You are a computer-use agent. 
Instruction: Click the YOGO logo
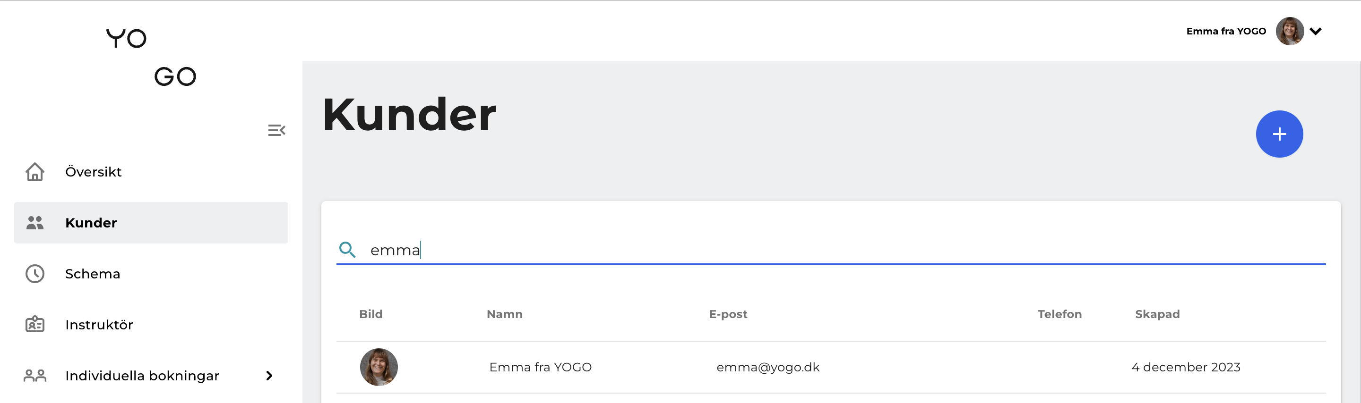[151, 57]
